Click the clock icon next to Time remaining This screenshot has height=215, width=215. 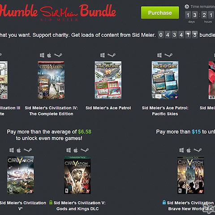(187, 7)
